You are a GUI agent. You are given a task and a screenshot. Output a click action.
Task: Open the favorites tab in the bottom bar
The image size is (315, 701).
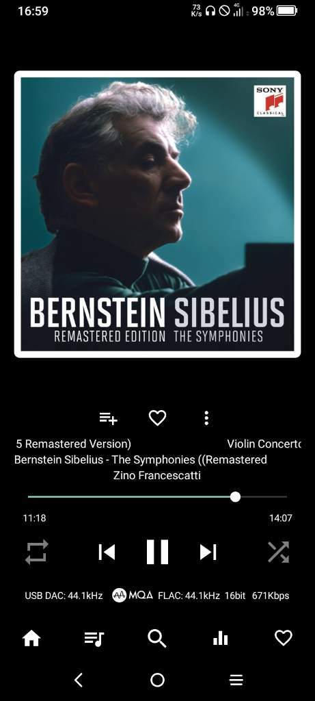(x=284, y=638)
